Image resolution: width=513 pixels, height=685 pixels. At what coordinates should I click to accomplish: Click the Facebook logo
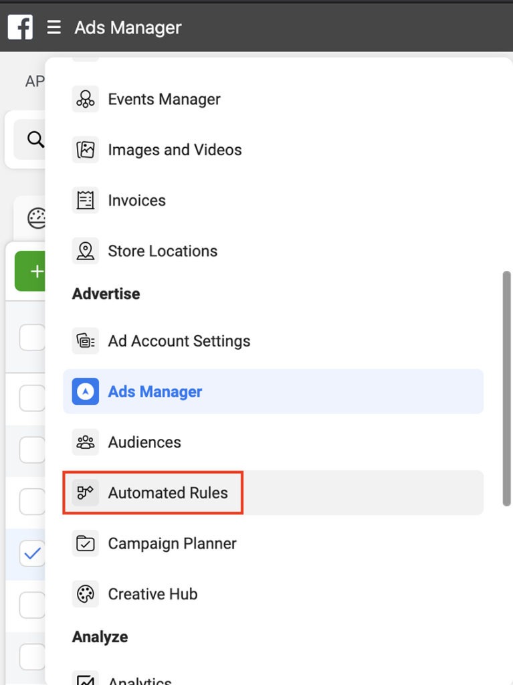[19, 27]
